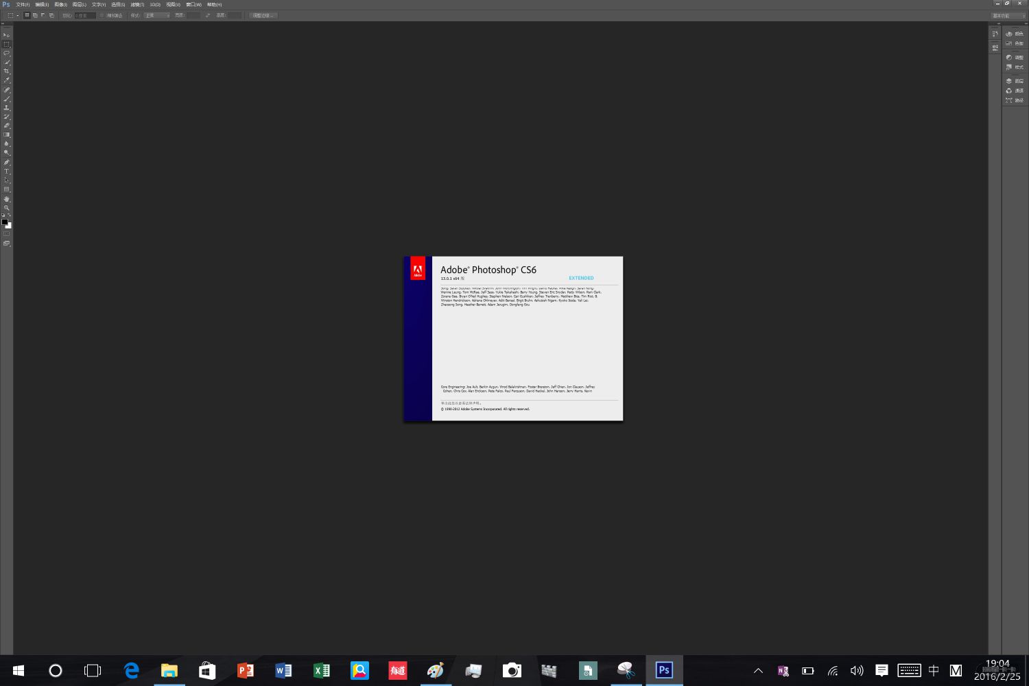Swap foreground and background colors
Image resolution: width=1029 pixels, height=686 pixels.
point(10,215)
